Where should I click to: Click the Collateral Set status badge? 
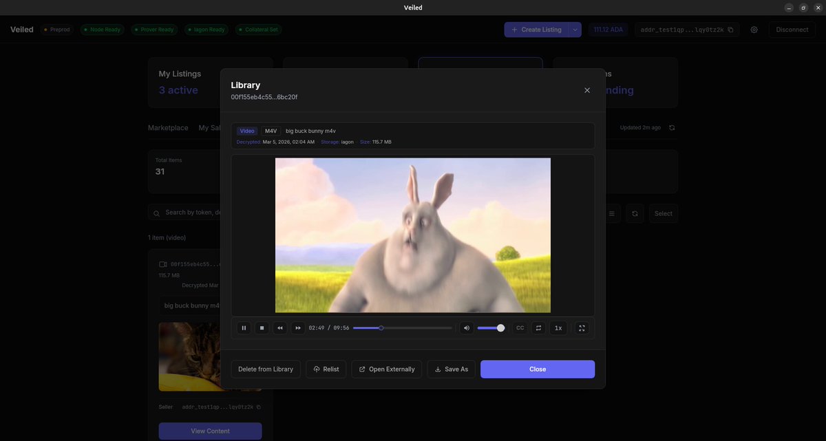259,30
